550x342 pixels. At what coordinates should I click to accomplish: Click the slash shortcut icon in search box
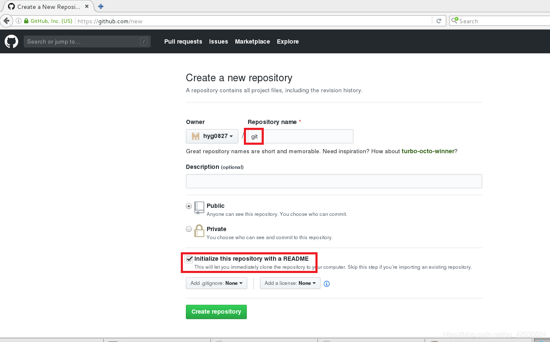[x=144, y=41]
